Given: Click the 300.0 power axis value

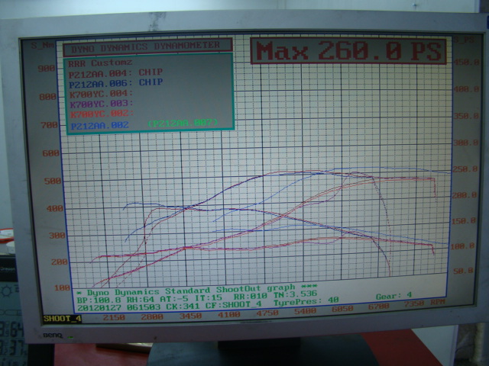Looking at the screenshot, I should click(x=466, y=143).
